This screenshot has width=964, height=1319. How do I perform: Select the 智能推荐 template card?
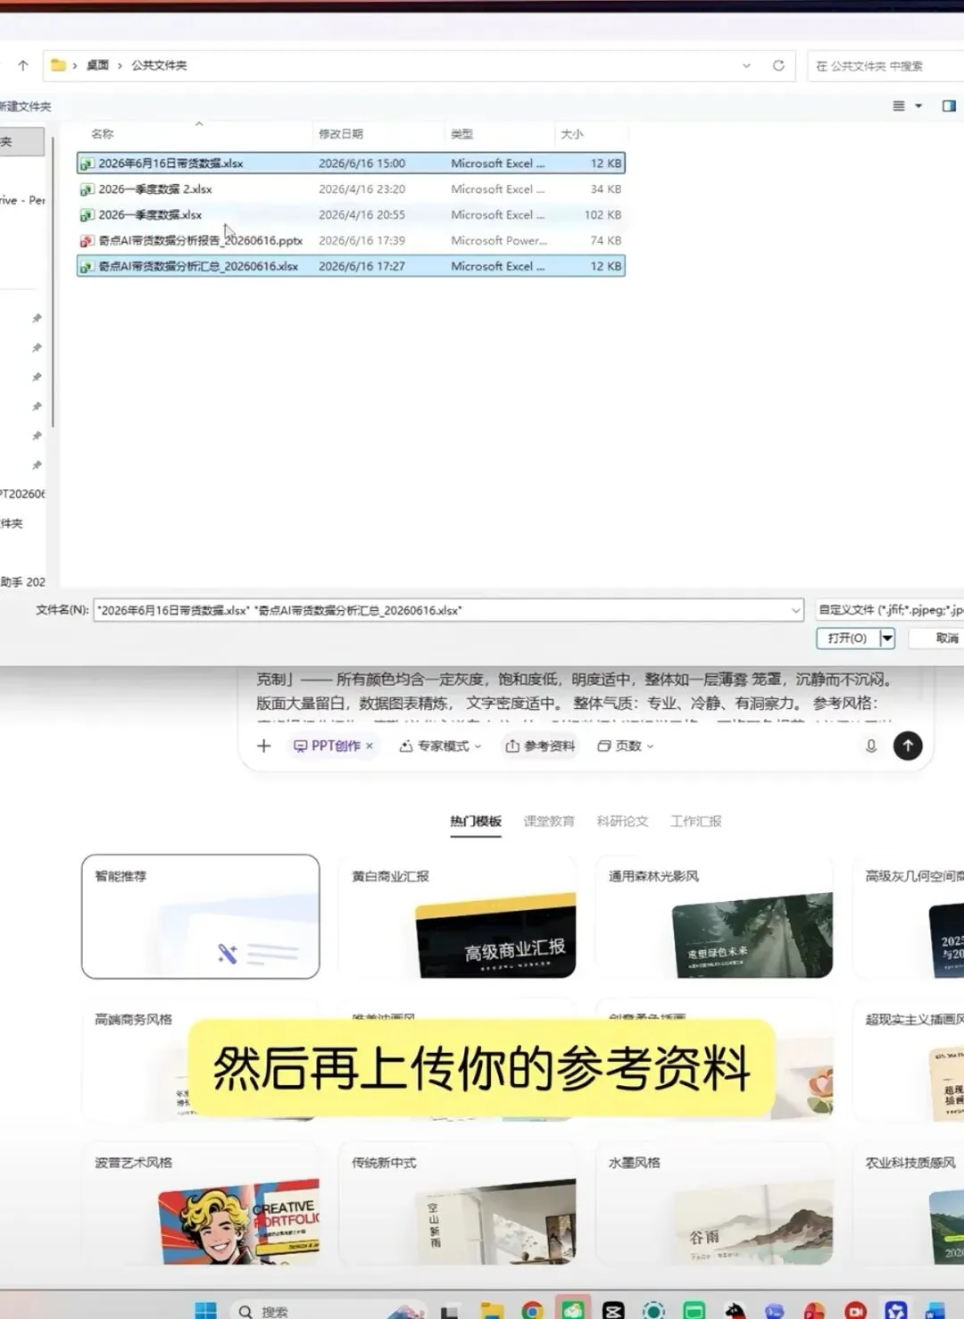point(201,916)
